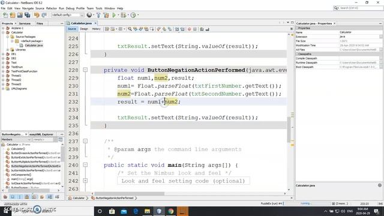Click the Last Edit icon in editor toolbar
This screenshot has height=216, width=384.
click(x=107, y=29)
